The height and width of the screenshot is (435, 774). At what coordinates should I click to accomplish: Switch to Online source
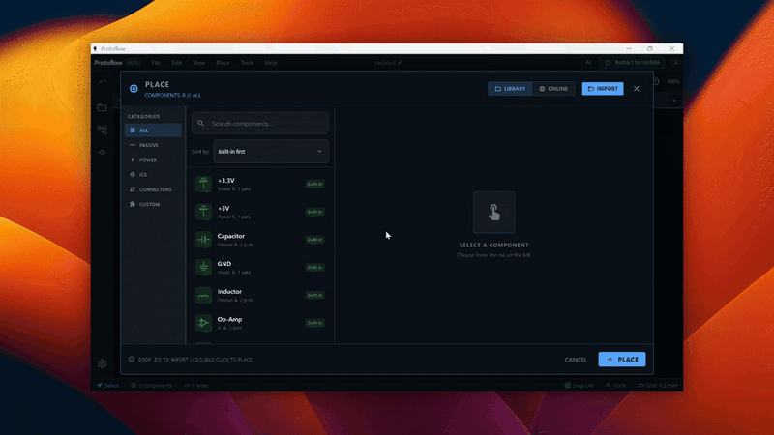click(x=553, y=89)
